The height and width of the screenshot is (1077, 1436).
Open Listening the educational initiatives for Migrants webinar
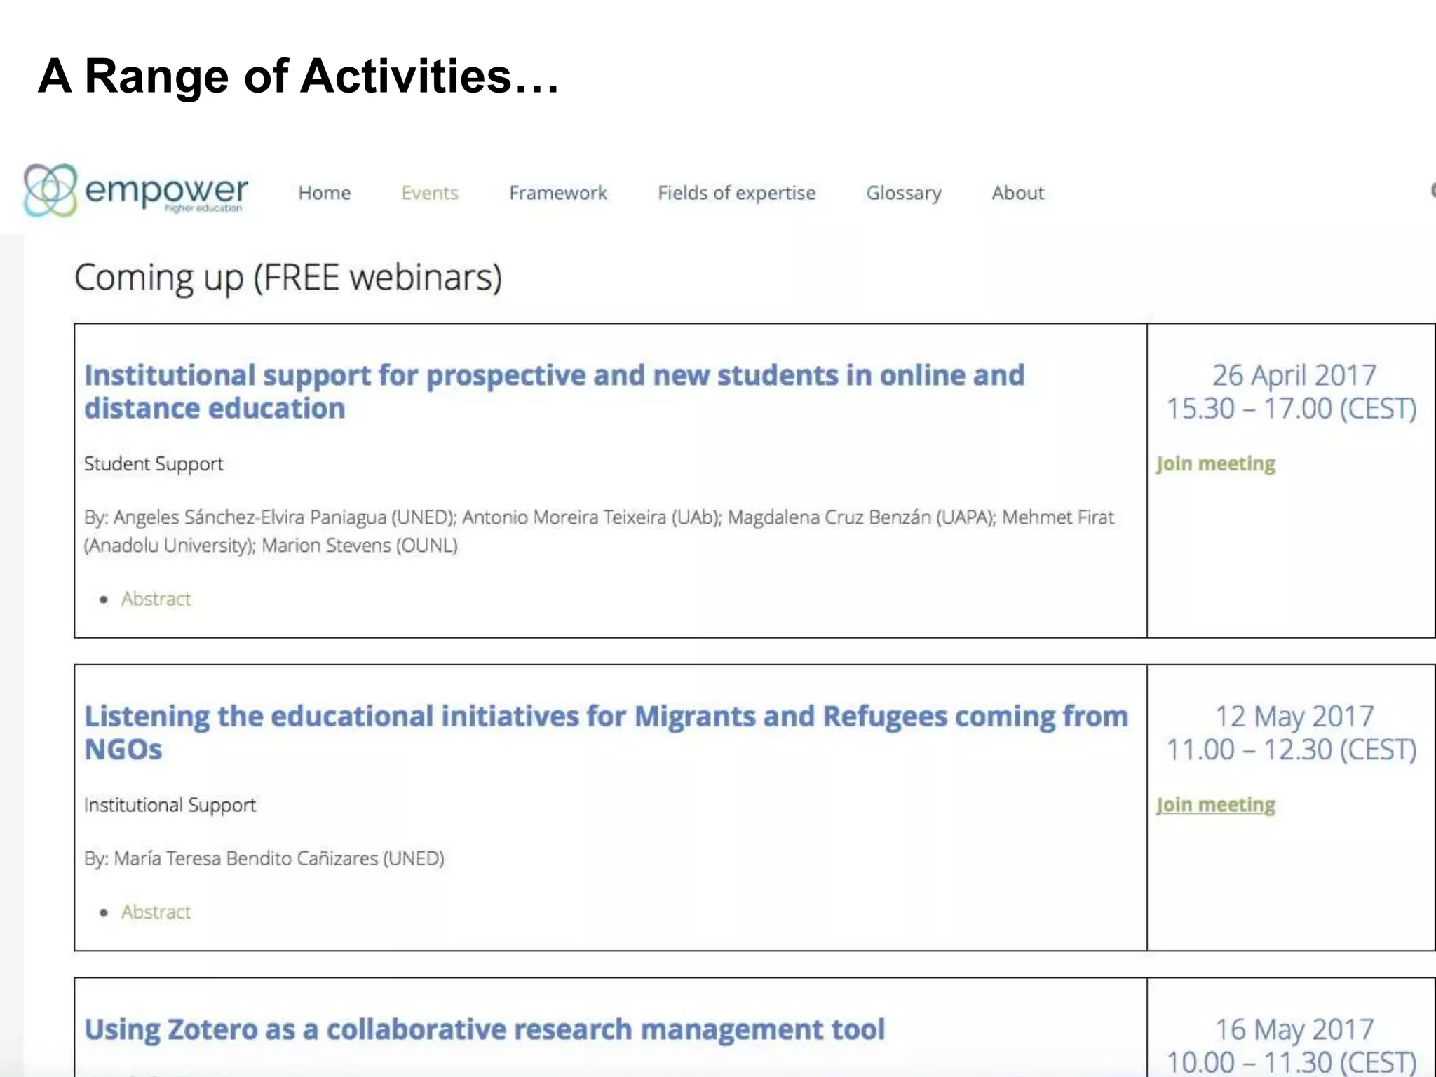[x=607, y=733]
